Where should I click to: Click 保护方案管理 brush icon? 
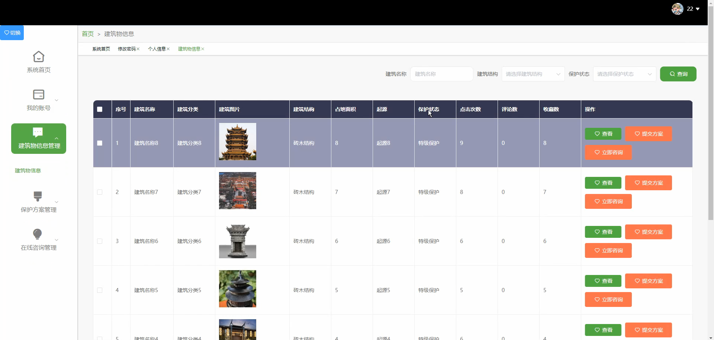[x=38, y=196]
